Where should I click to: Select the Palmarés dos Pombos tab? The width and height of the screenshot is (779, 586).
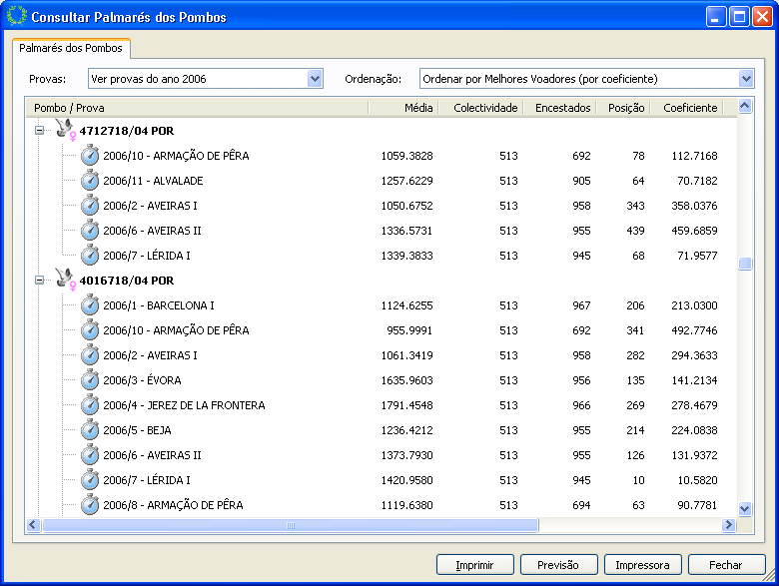pyautogui.click(x=71, y=48)
